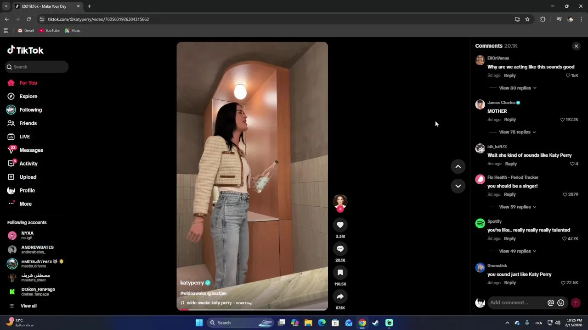Like Flo Health comment heart
The height and width of the screenshot is (330, 588).
pos(565,195)
